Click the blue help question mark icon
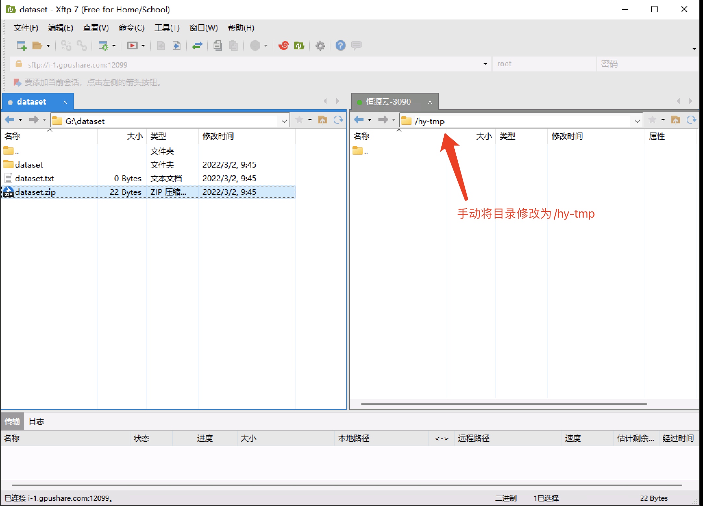The height and width of the screenshot is (506, 703). 340,46
